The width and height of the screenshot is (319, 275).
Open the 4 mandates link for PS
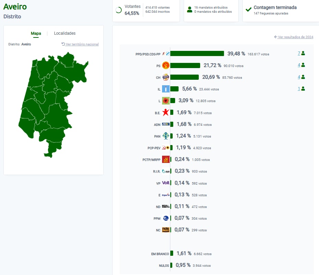[299, 65]
